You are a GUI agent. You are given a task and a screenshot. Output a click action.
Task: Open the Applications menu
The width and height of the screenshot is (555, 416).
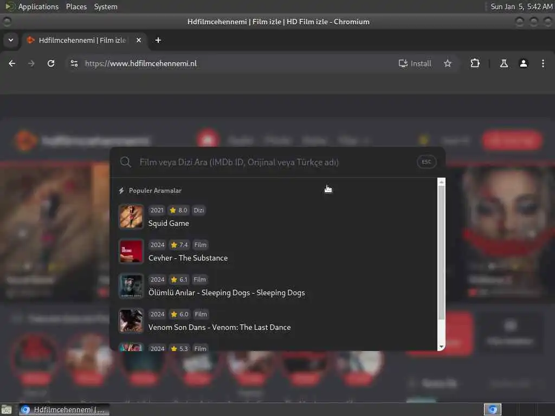tap(38, 6)
